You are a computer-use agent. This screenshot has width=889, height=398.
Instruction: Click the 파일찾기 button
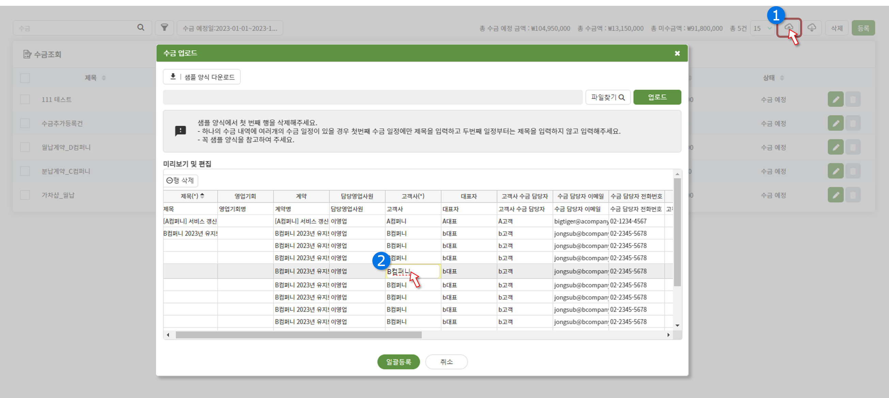pyautogui.click(x=608, y=97)
